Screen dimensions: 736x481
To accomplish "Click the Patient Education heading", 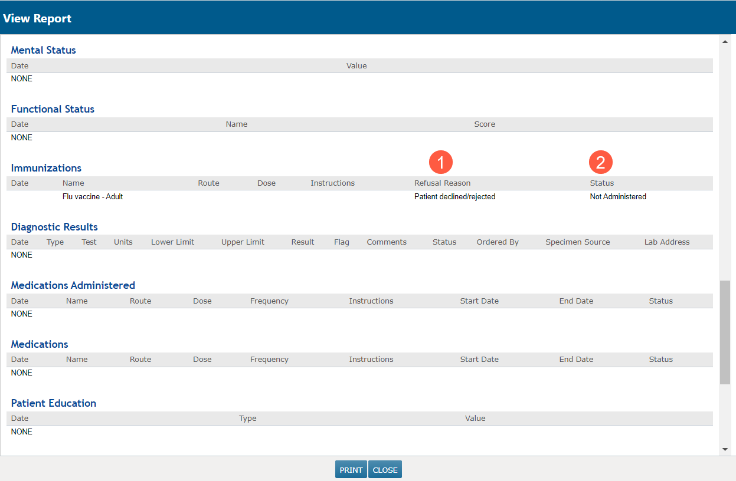I will tap(54, 403).
